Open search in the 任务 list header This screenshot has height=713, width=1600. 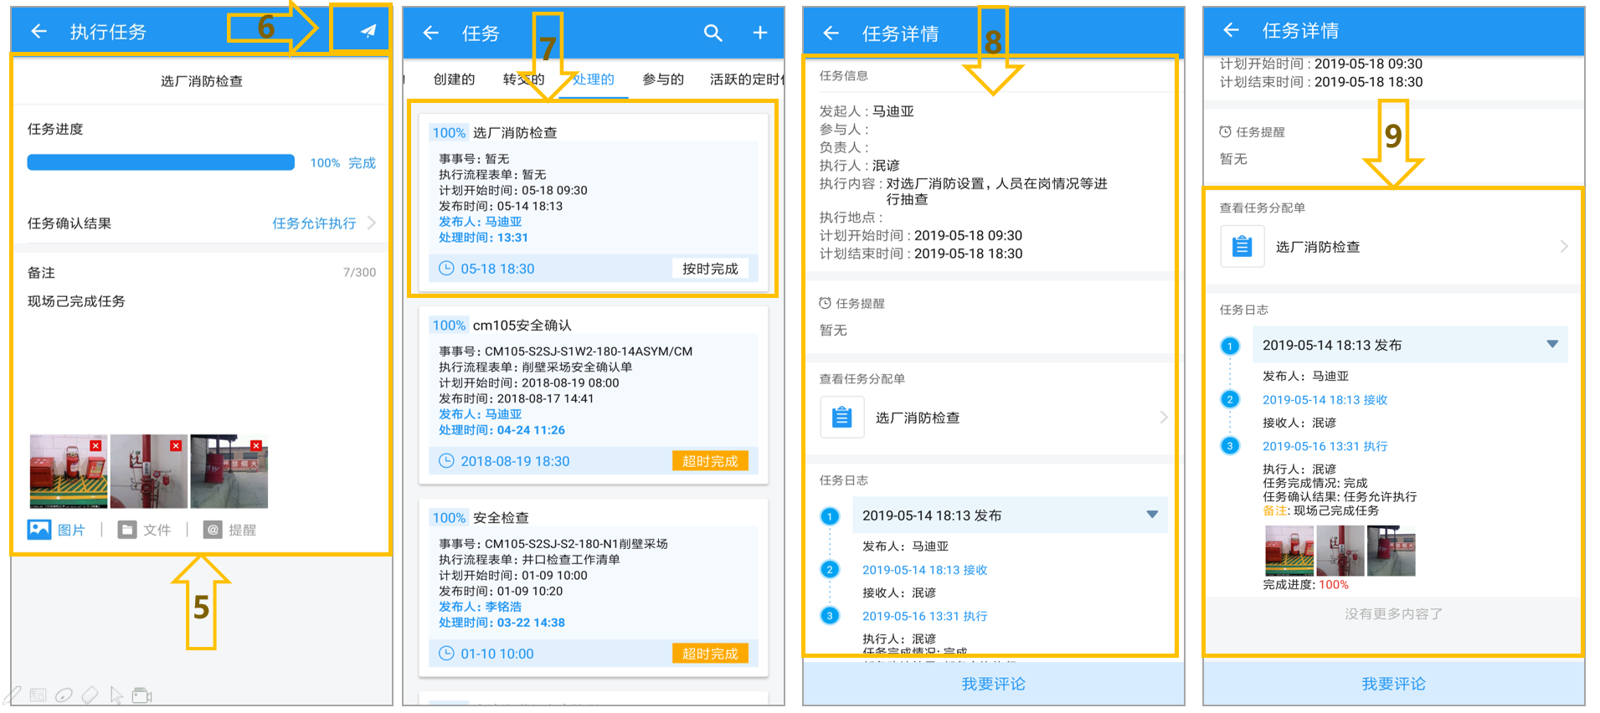tap(713, 33)
